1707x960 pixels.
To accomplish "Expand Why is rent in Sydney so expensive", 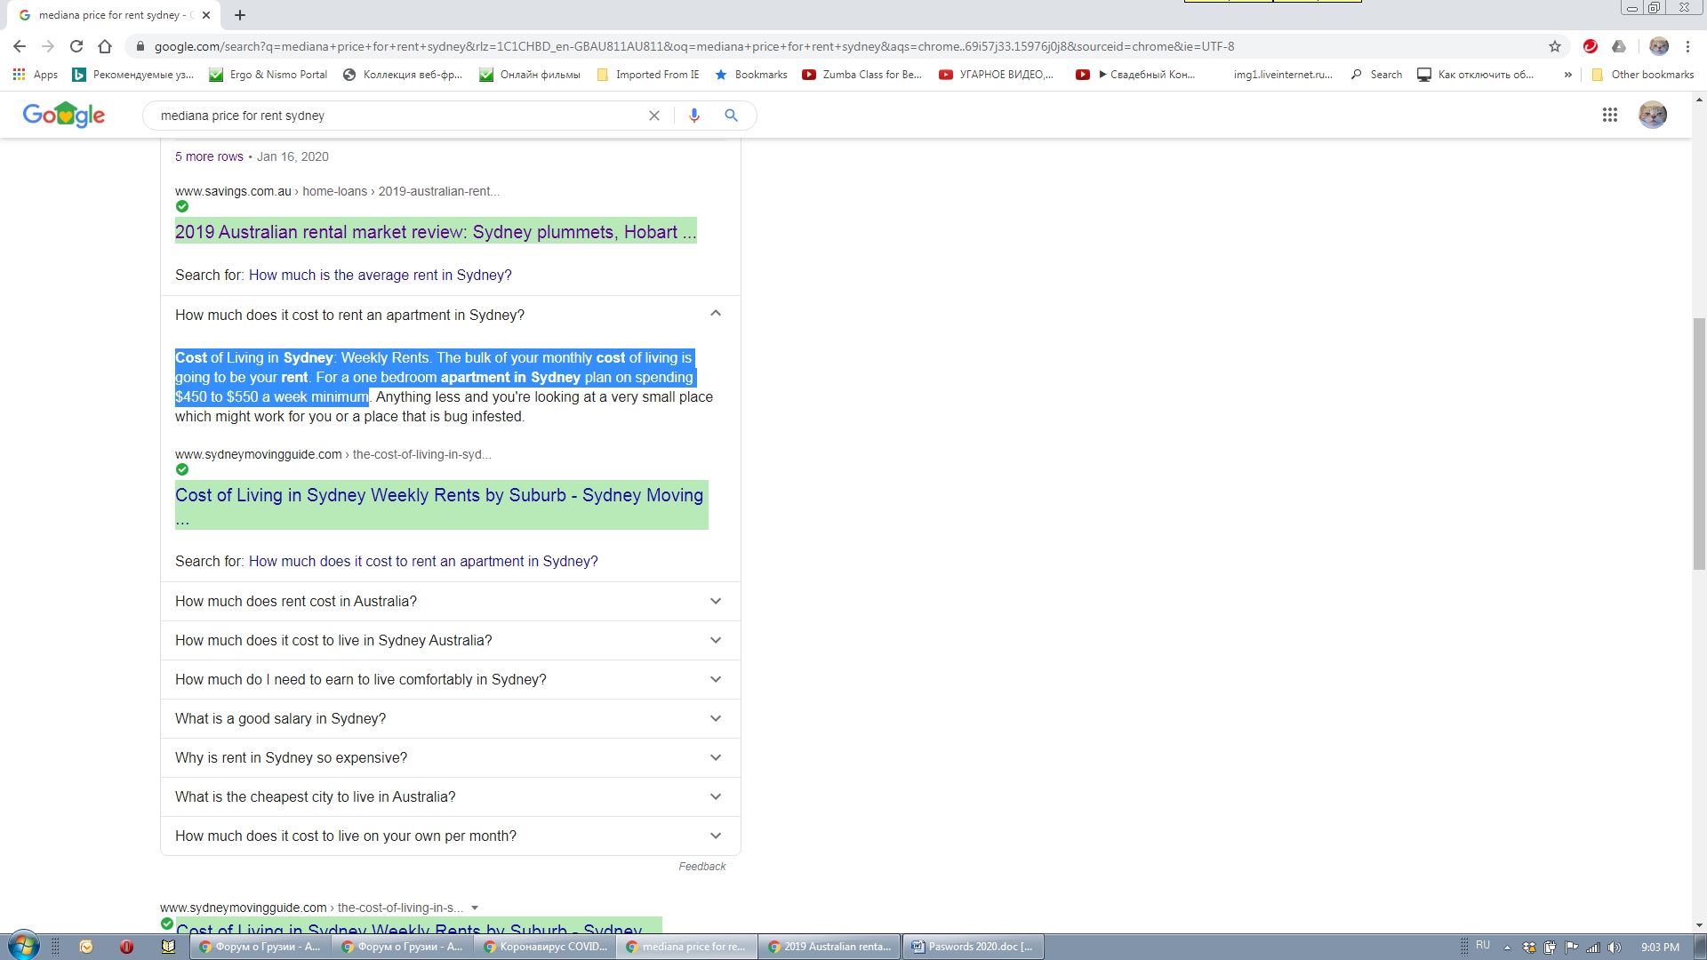I will coord(450,758).
